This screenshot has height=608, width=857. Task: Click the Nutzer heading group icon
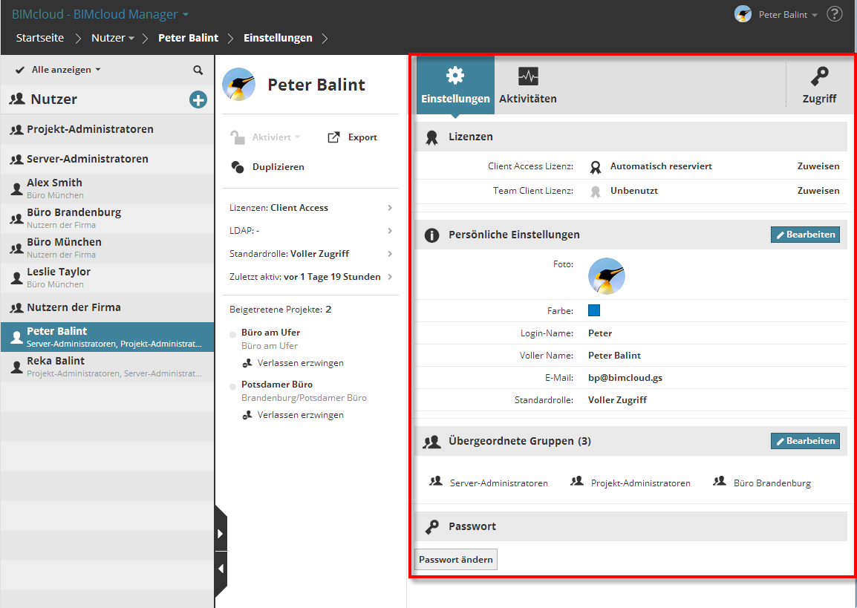click(18, 99)
